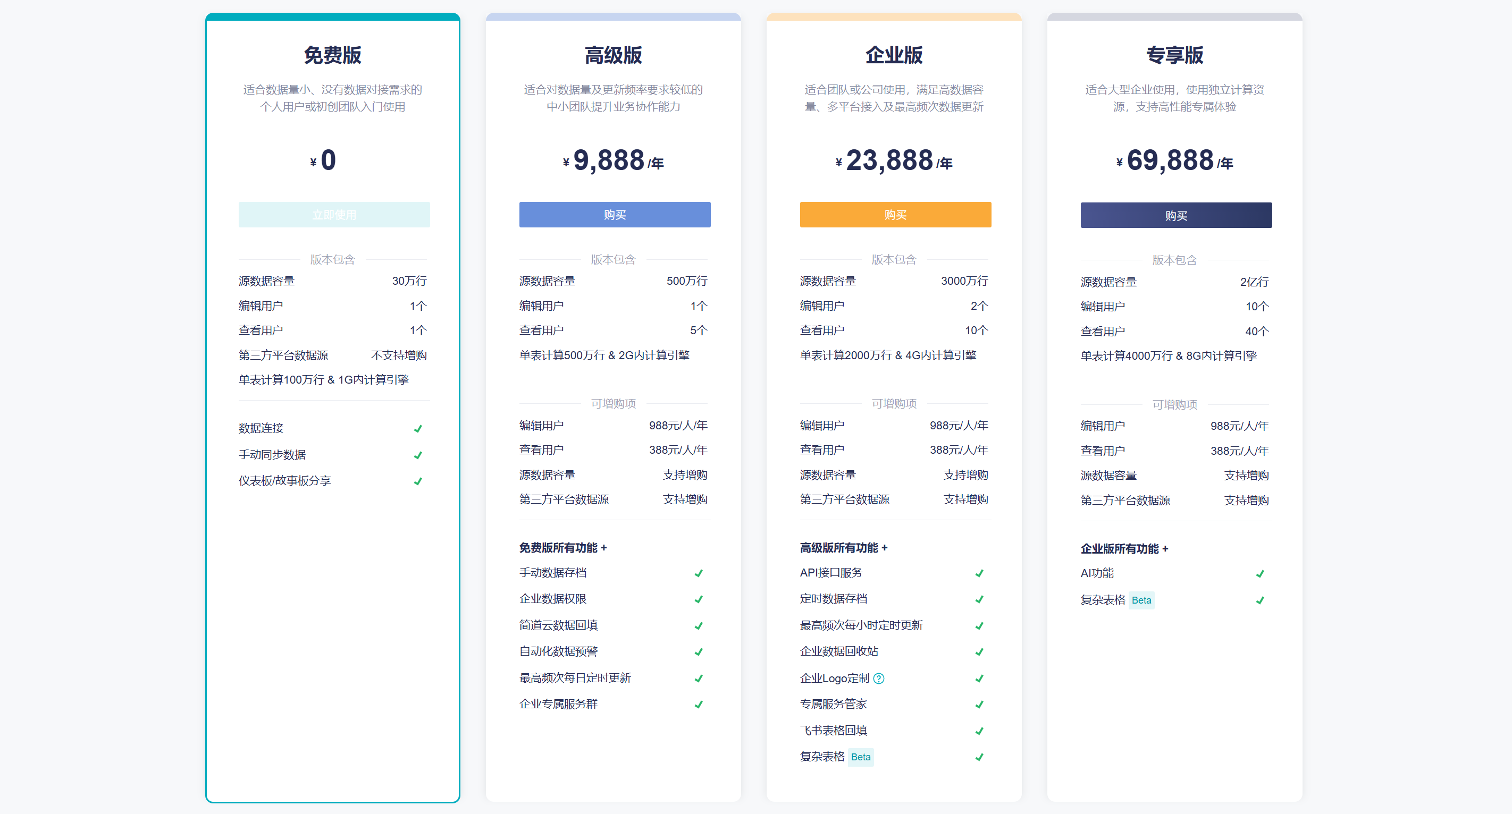
Task: Click the checkmark for 复杂表格 in 企业版
Action: click(x=979, y=757)
